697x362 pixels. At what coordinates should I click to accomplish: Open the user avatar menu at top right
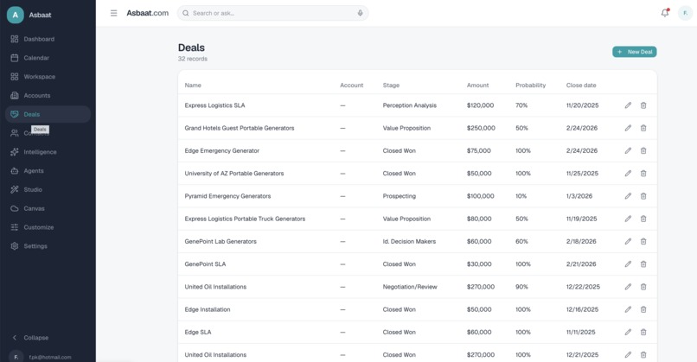pyautogui.click(x=685, y=13)
